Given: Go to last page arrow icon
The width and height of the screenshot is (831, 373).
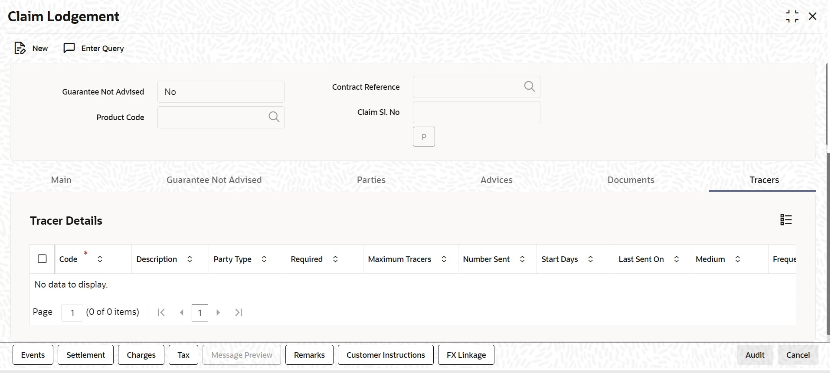Looking at the screenshot, I should (239, 312).
